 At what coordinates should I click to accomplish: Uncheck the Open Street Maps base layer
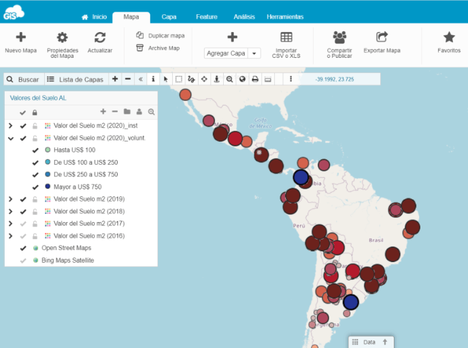(x=23, y=248)
